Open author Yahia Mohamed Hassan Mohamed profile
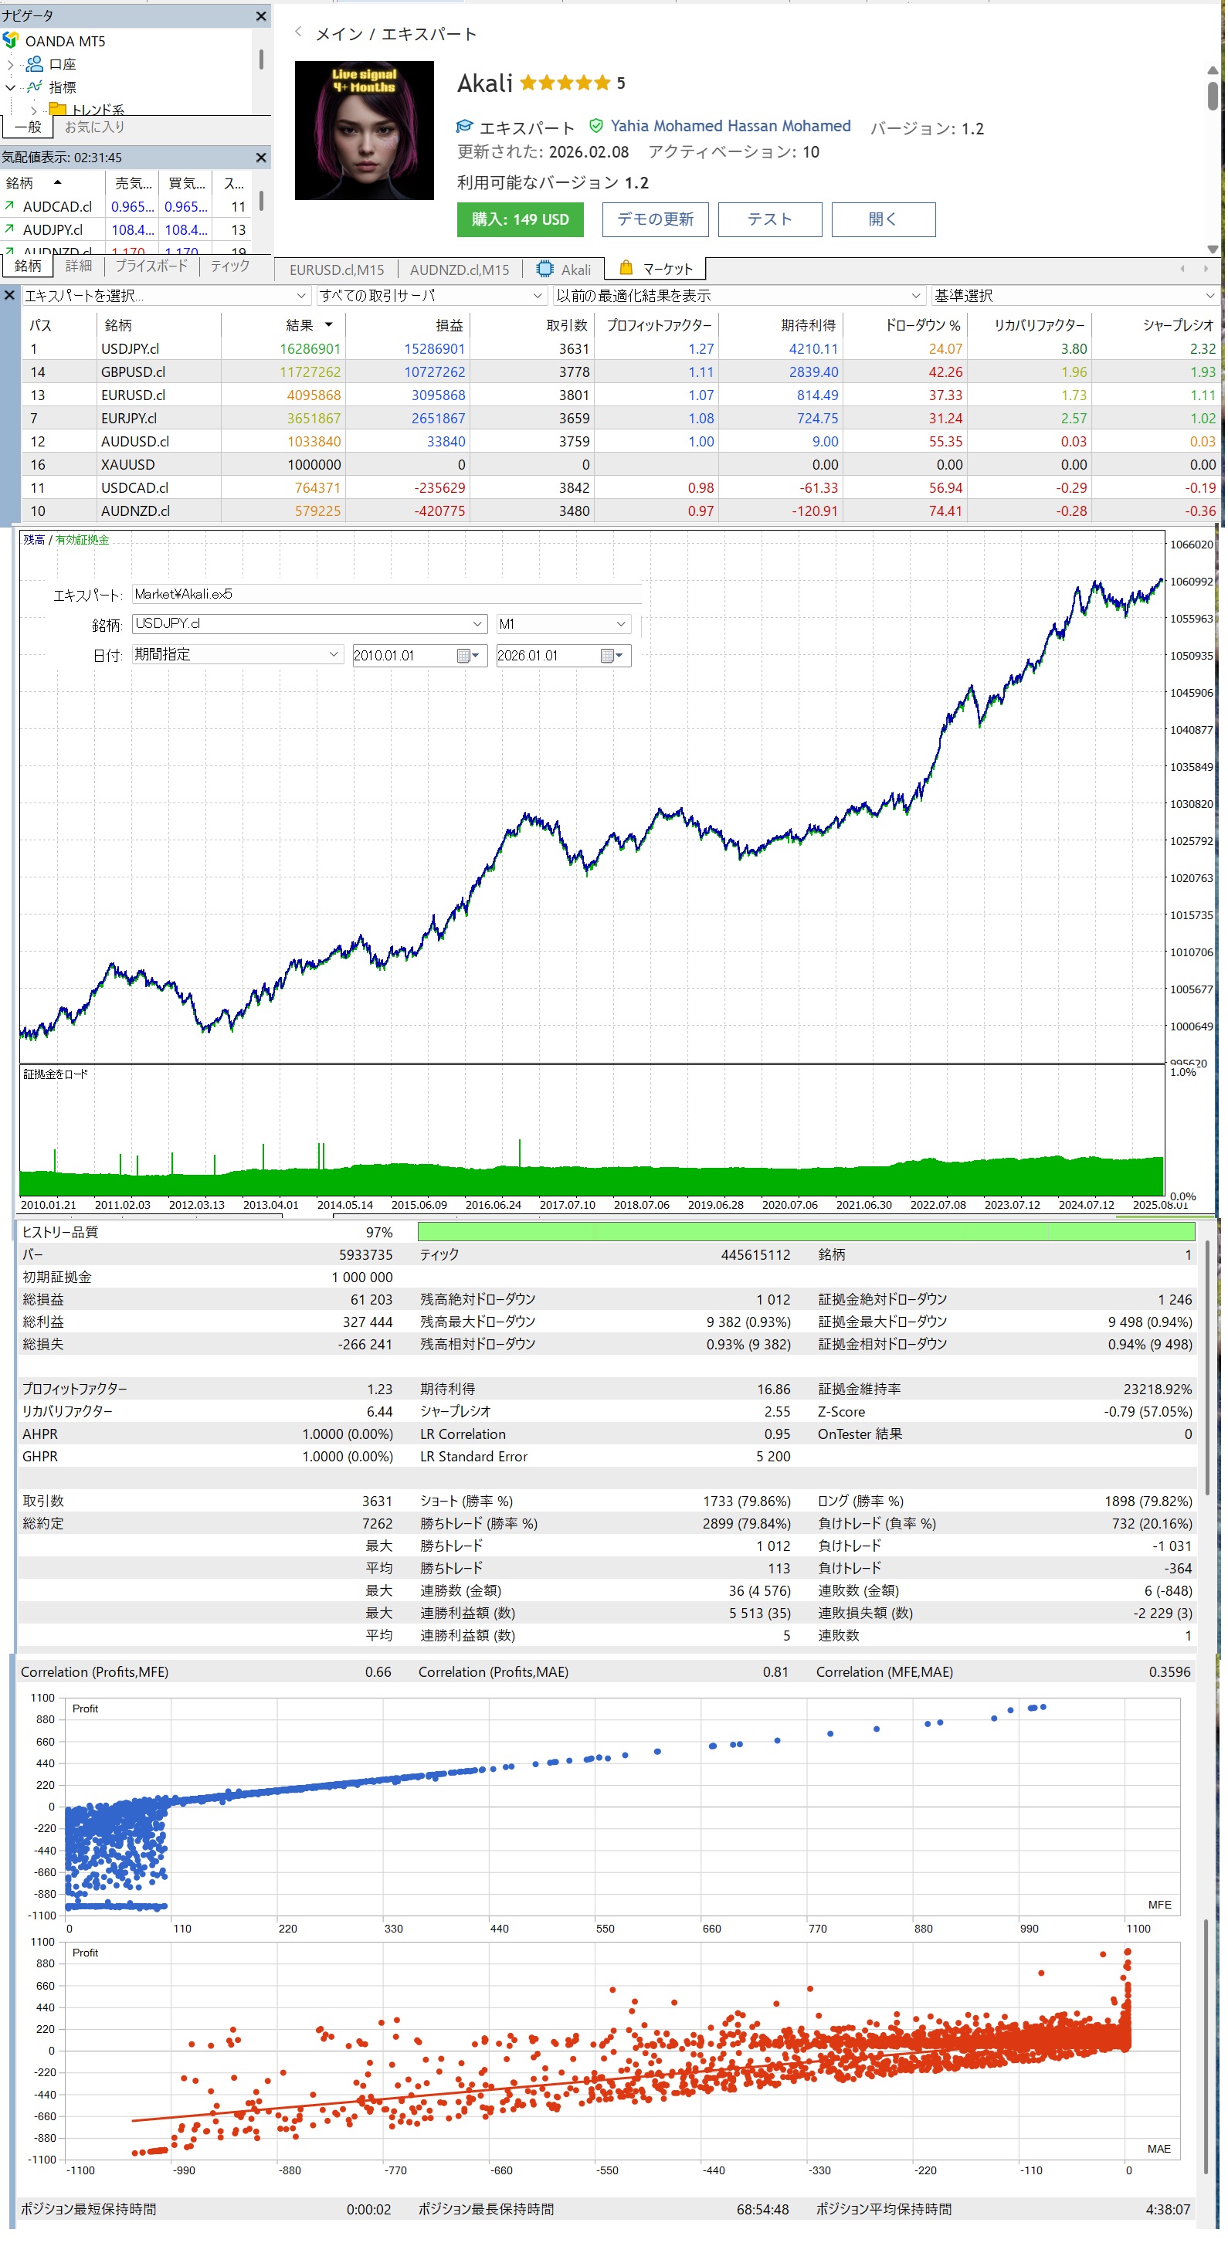Image resolution: width=1228 pixels, height=2243 pixels. [730, 126]
